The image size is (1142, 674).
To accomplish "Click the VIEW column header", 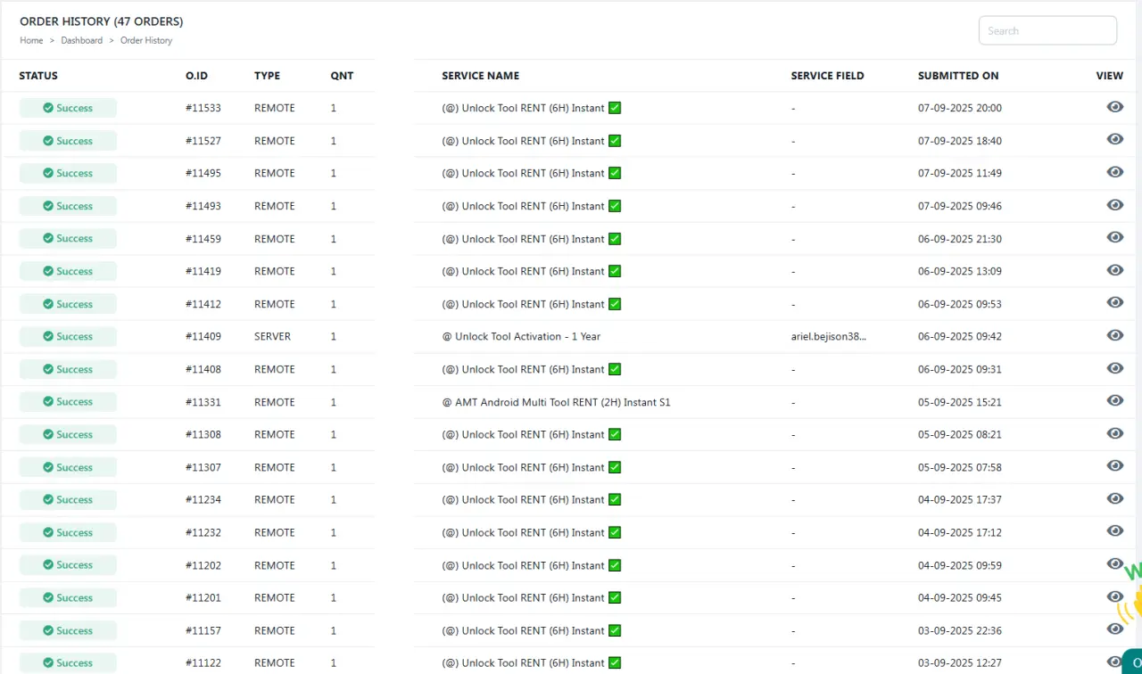I will [1110, 76].
